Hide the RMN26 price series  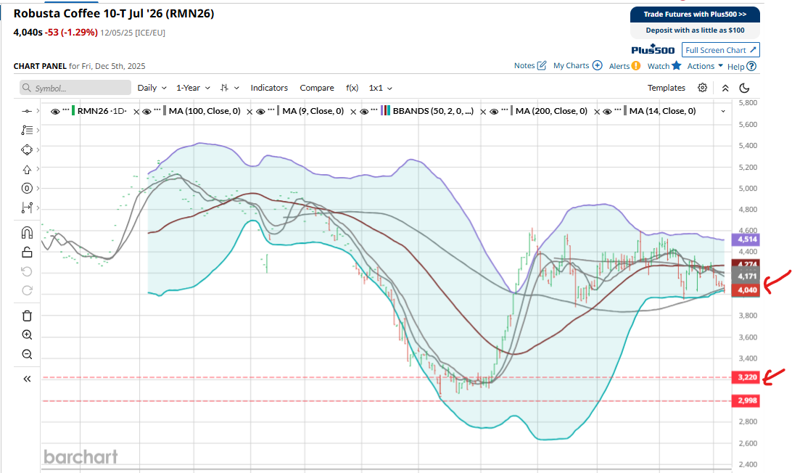click(x=55, y=111)
